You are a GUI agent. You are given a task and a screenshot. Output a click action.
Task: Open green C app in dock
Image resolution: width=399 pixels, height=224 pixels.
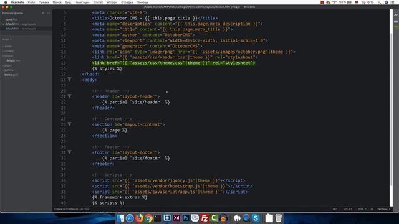coord(214,218)
